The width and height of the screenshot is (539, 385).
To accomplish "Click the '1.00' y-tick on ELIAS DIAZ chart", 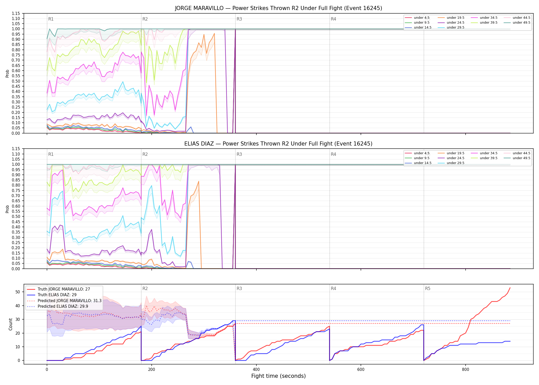I will 16,165.
